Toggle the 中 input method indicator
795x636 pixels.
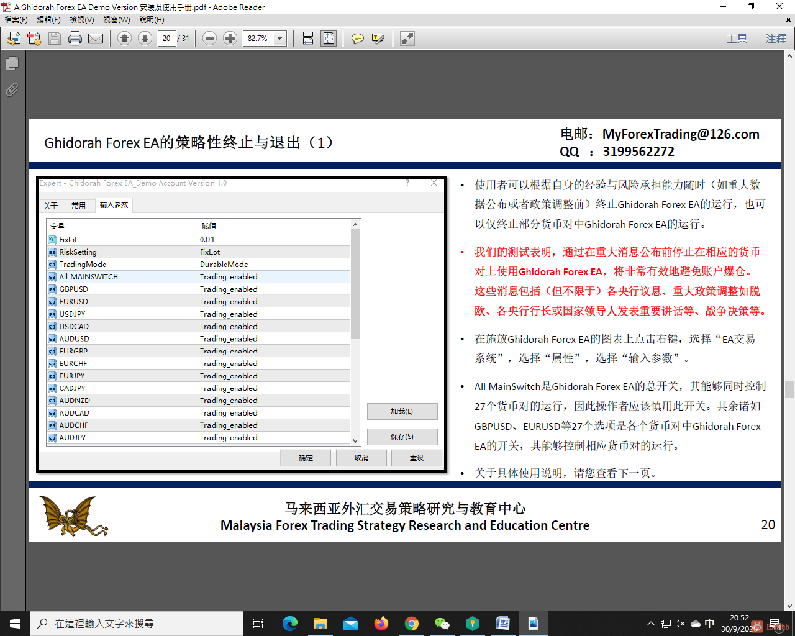click(710, 624)
